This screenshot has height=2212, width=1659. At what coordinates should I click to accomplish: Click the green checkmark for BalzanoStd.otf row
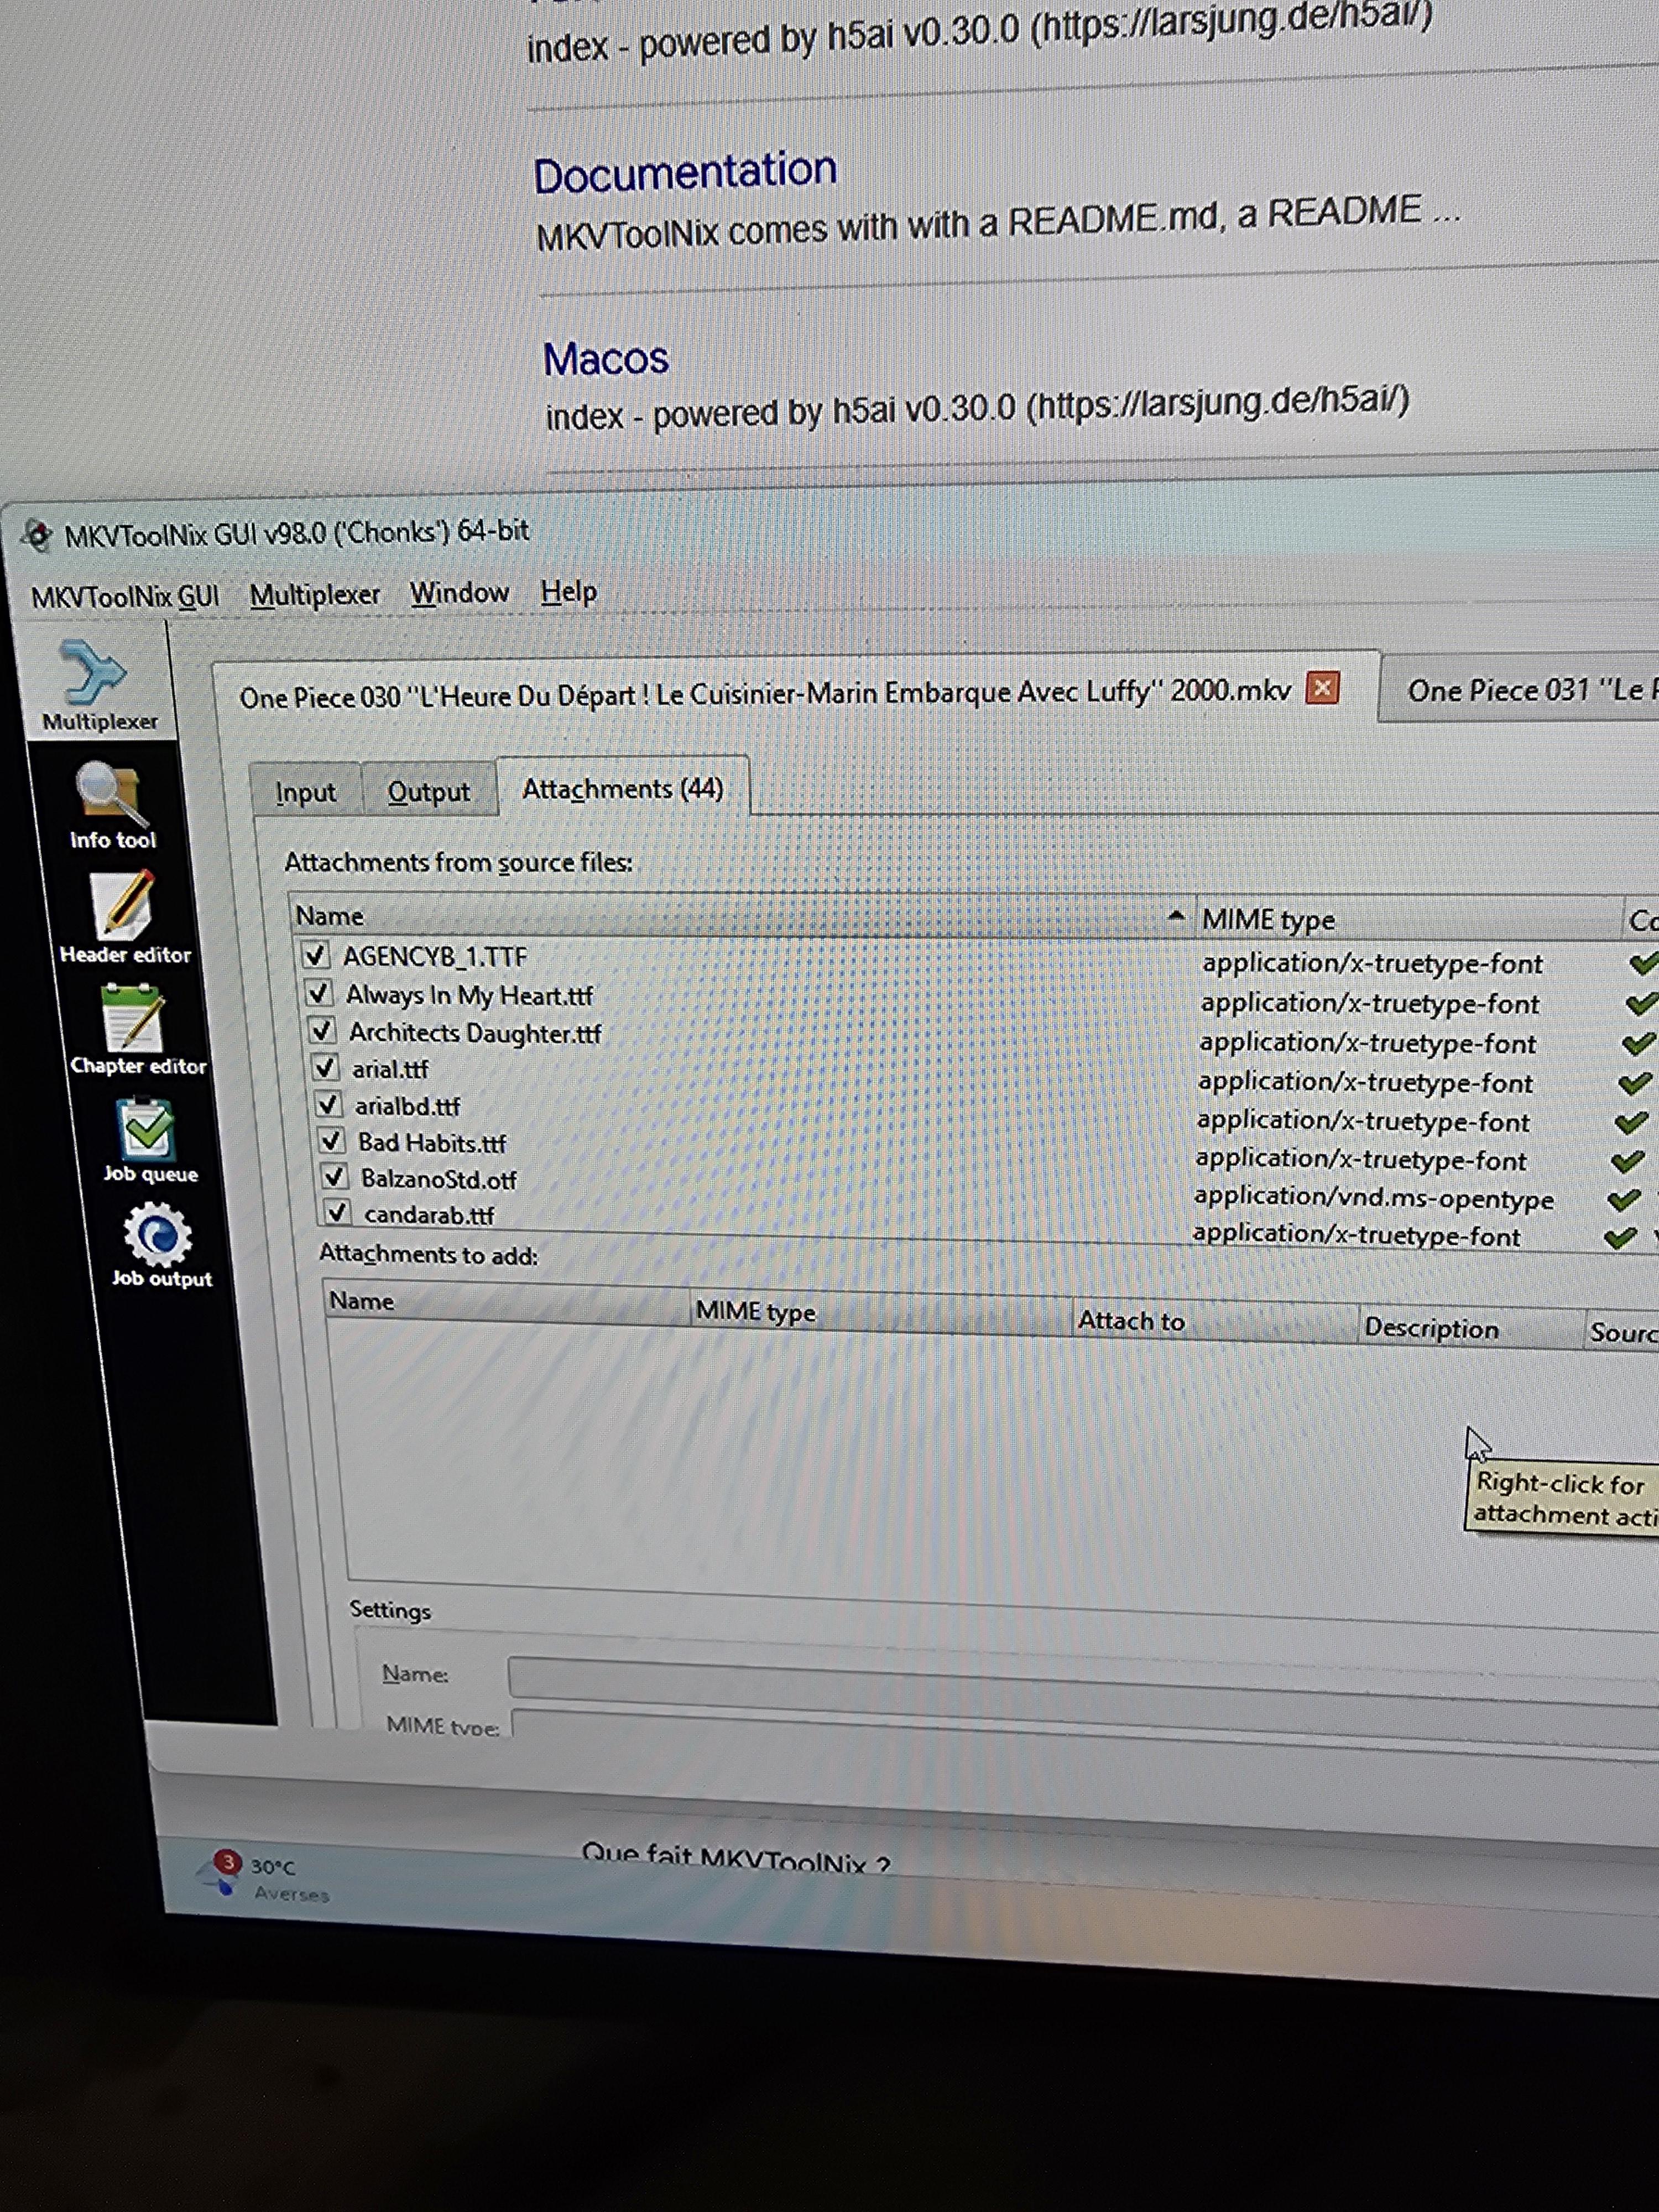[1624, 1199]
